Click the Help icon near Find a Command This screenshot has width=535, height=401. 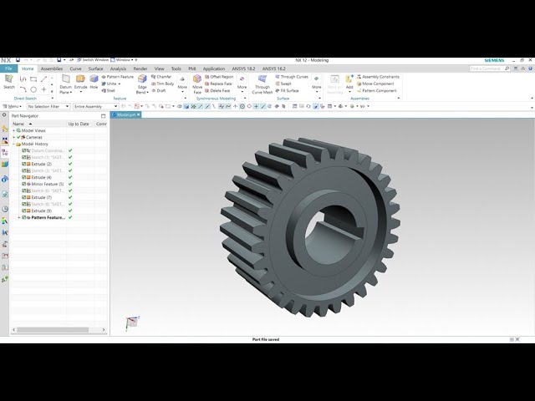pos(531,69)
